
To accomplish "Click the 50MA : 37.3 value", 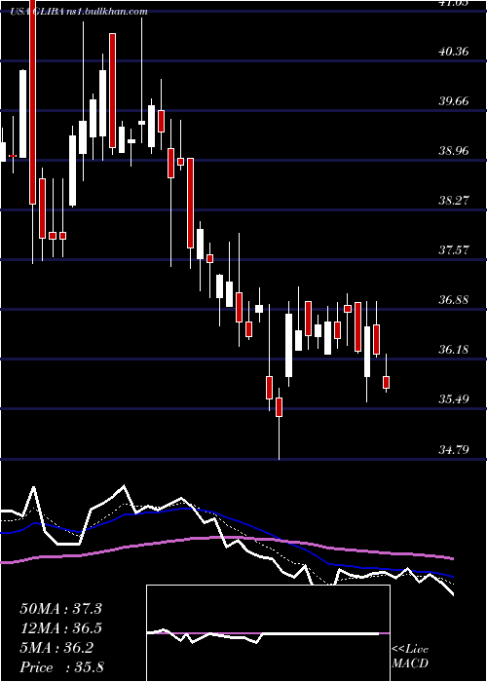I will (x=60, y=609).
